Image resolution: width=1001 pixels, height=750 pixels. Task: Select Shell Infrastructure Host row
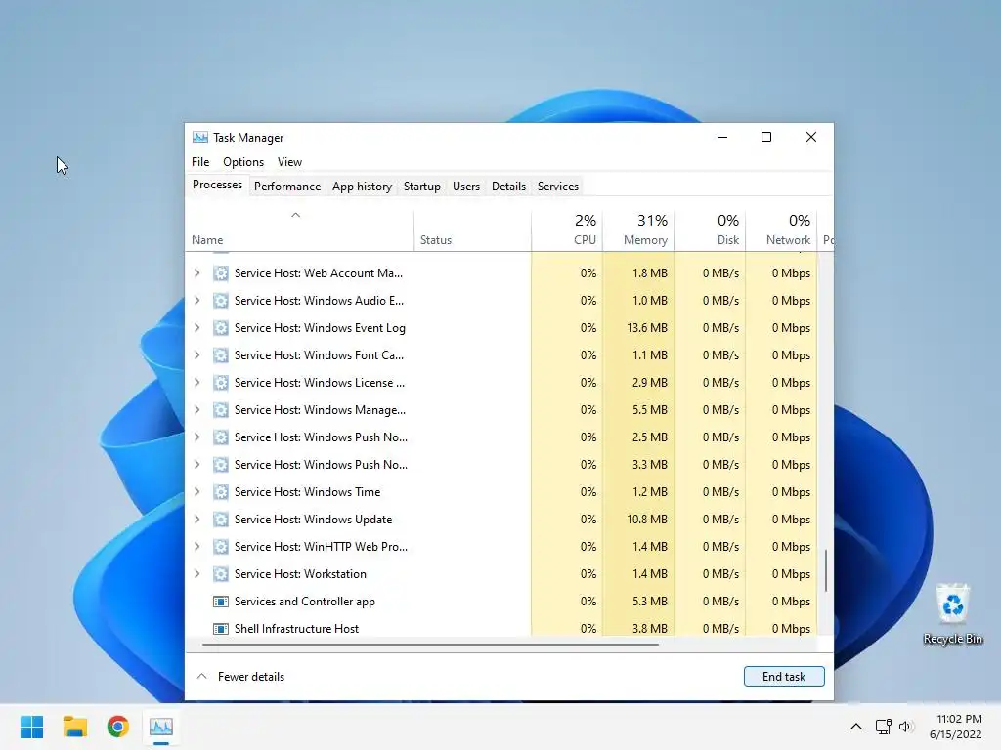point(501,629)
